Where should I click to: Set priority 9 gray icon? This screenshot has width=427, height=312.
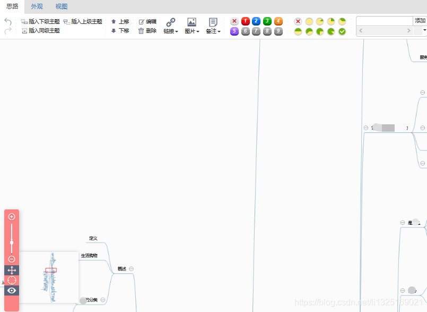278,31
